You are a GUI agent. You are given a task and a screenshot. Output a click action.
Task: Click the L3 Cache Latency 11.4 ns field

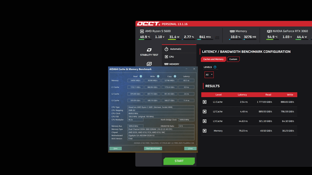[186, 101]
